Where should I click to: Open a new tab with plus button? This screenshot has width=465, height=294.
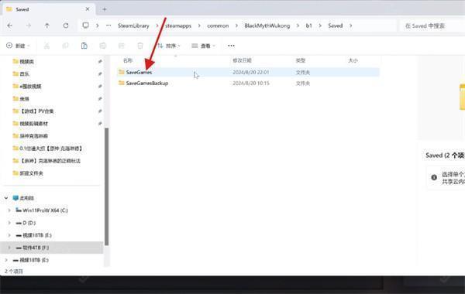pyautogui.click(x=105, y=9)
